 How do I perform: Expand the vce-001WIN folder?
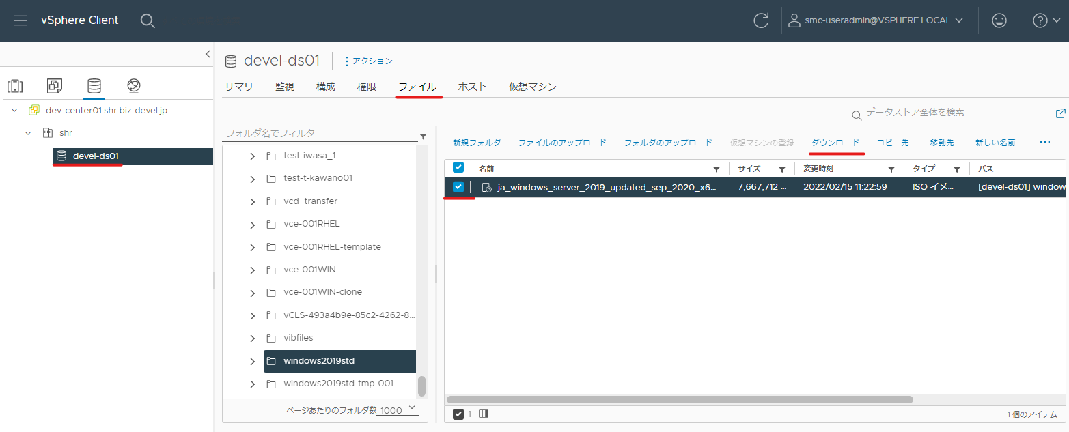pyautogui.click(x=252, y=270)
